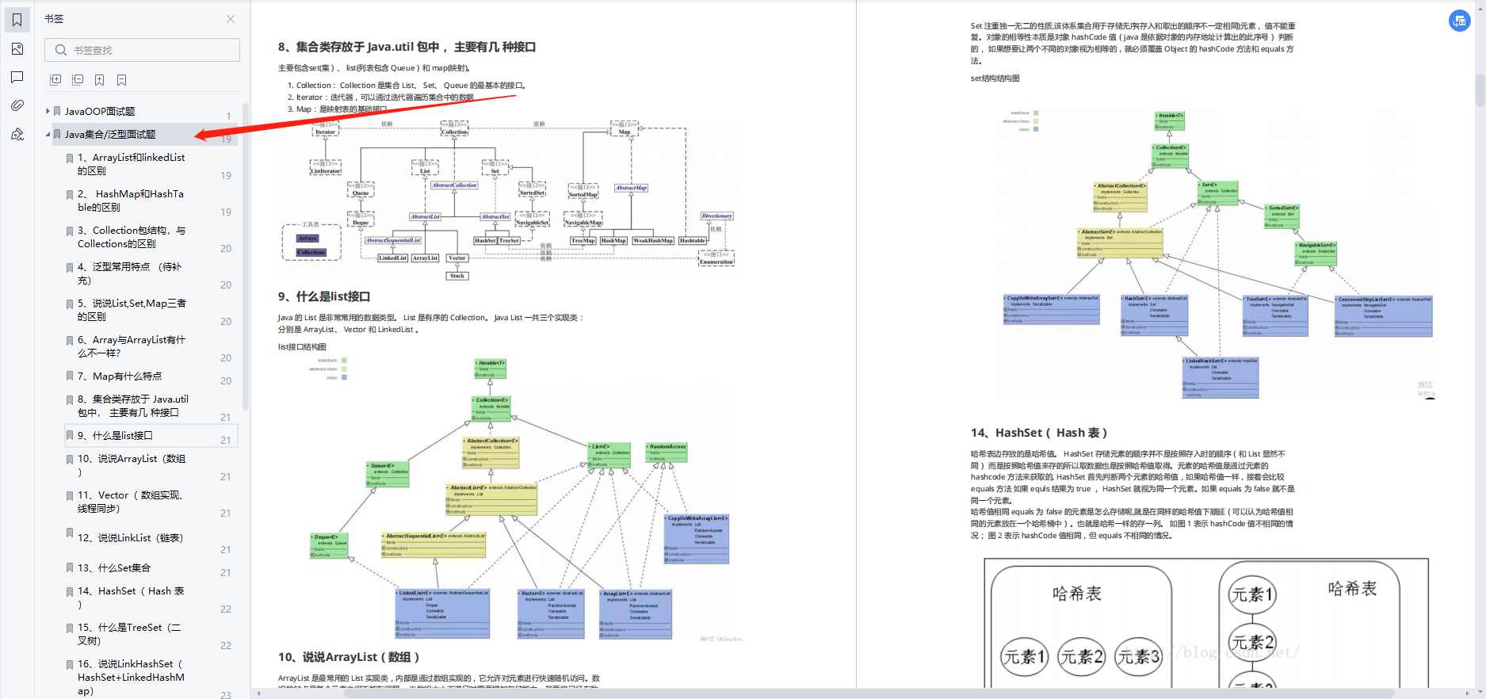
Task: Click heading 8、集合类存放于 Java.util 包中
Action: [x=407, y=47]
